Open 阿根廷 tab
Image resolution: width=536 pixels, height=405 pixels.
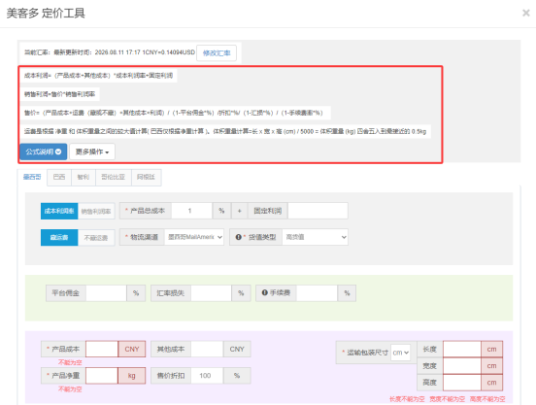coord(146,177)
